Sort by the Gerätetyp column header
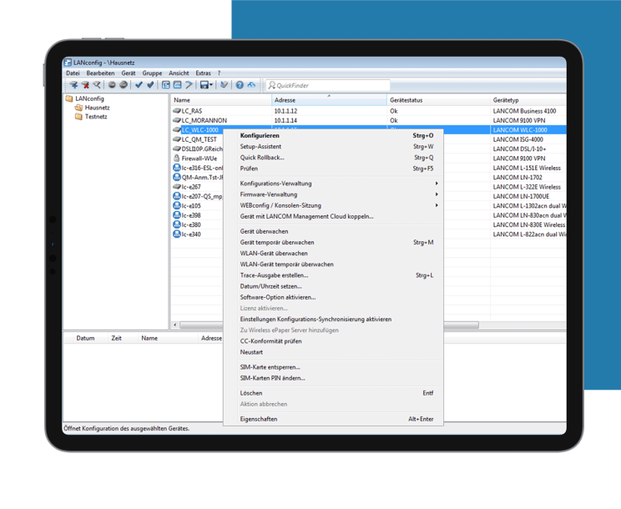Viewport: 621px width, 509px height. point(528,100)
